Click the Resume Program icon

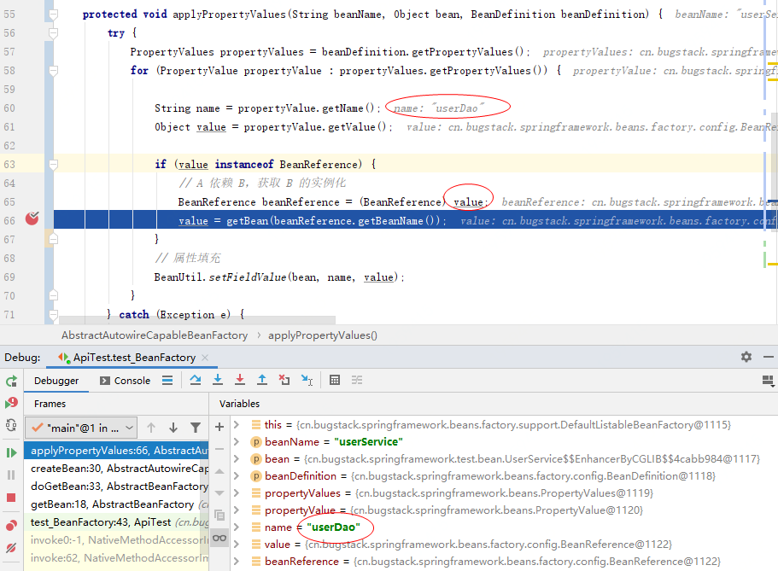coord(11,452)
